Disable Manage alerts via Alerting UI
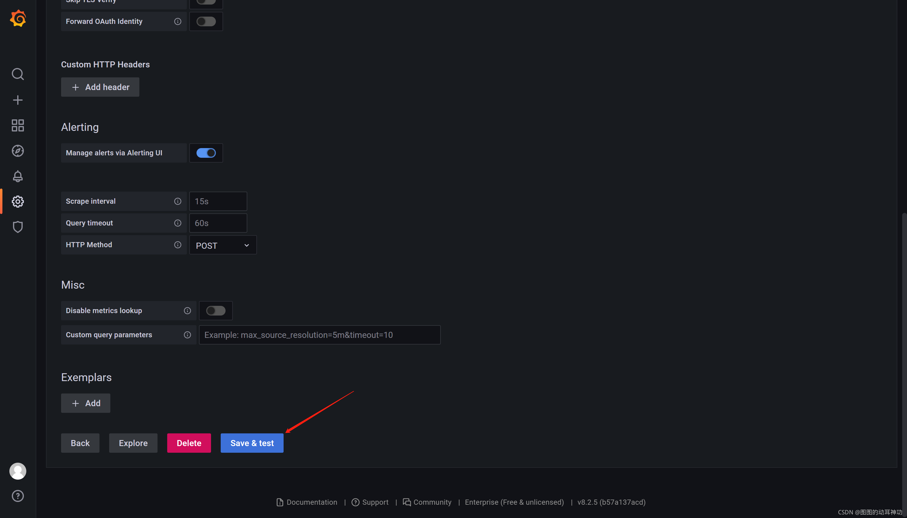Viewport: 907px width, 518px height. (x=206, y=153)
